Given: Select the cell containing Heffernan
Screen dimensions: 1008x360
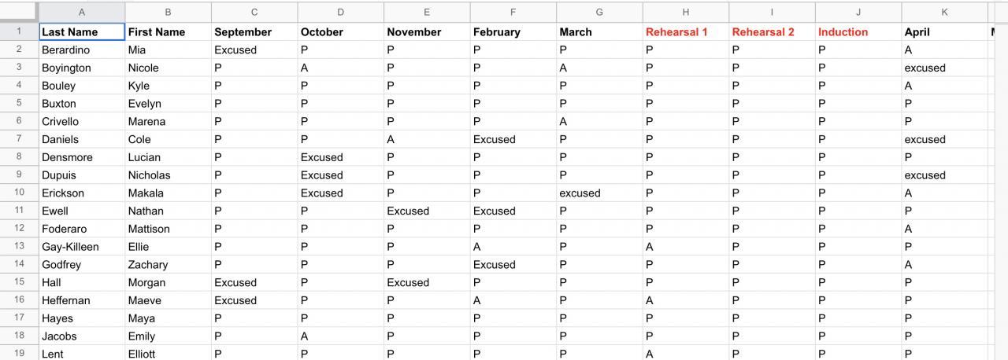Looking at the screenshot, I should tap(82, 300).
